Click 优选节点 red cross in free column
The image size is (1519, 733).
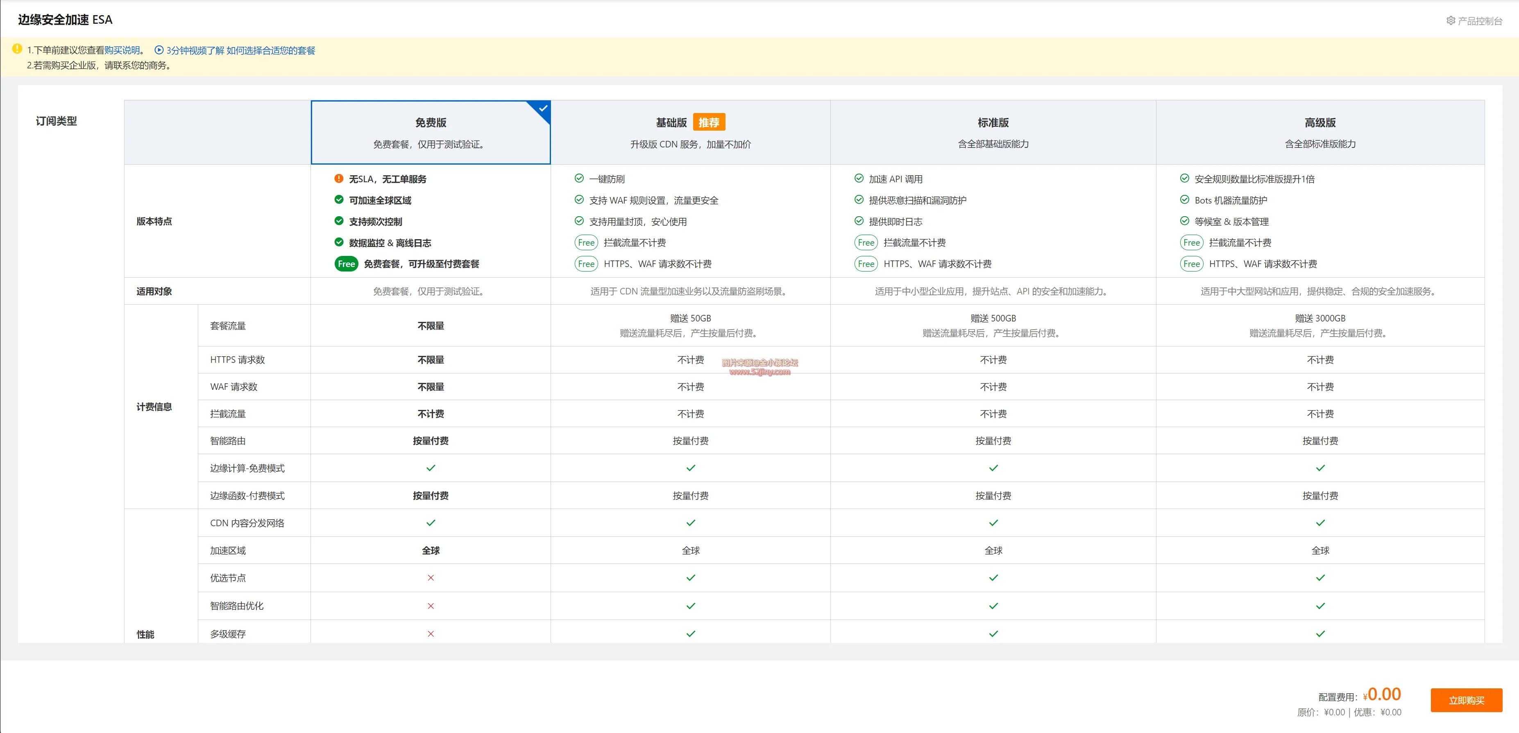click(431, 578)
